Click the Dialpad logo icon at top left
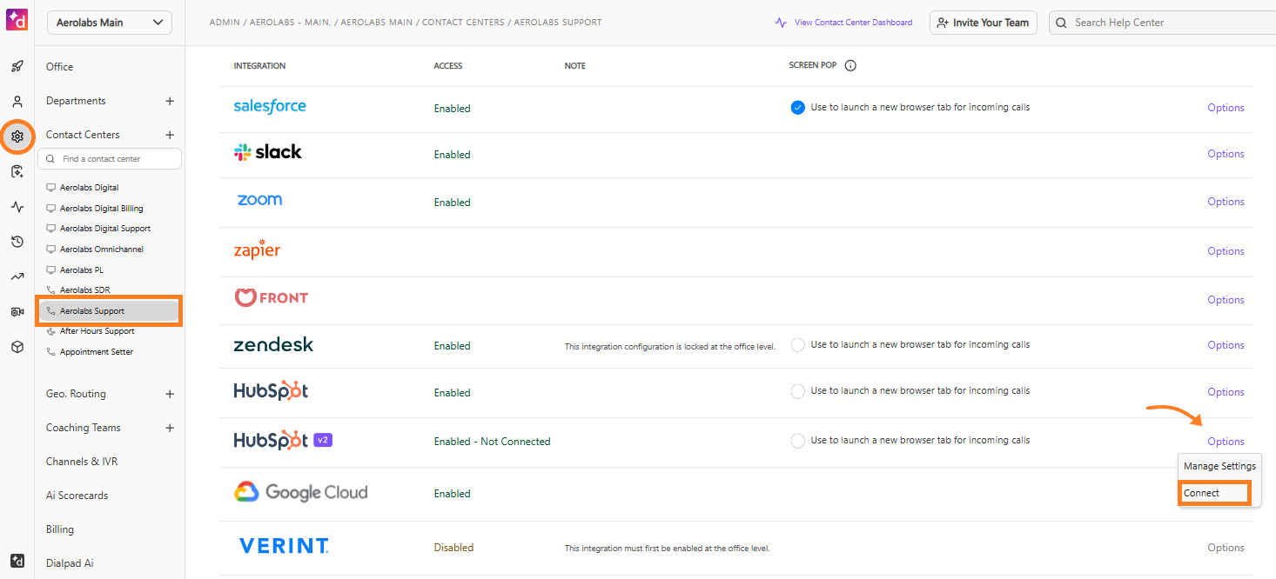Screen dimensions: 1276x579 point(17,18)
